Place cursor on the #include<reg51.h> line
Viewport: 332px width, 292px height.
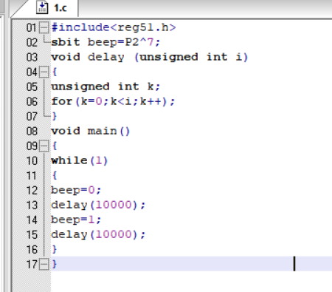(x=114, y=27)
